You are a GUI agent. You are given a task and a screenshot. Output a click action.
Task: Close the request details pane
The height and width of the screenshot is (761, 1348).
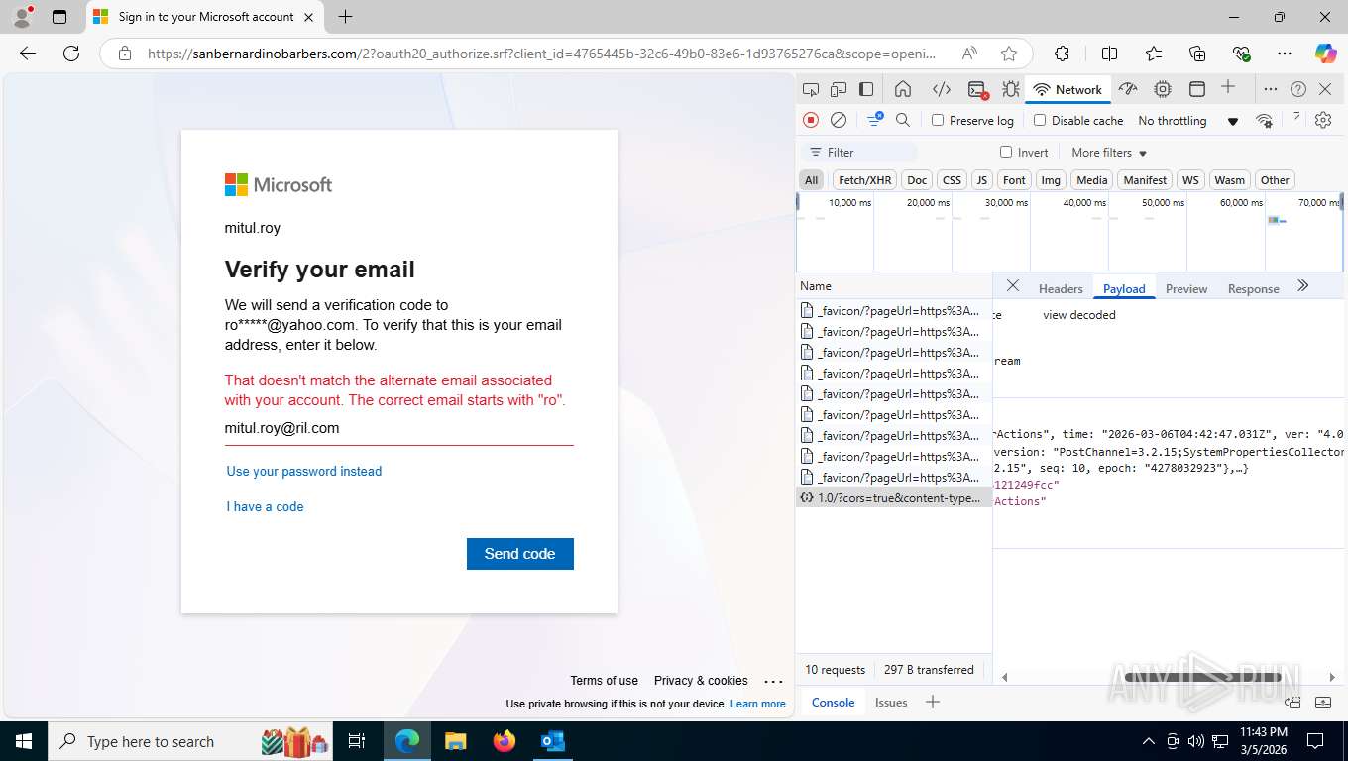pyautogui.click(x=1012, y=285)
